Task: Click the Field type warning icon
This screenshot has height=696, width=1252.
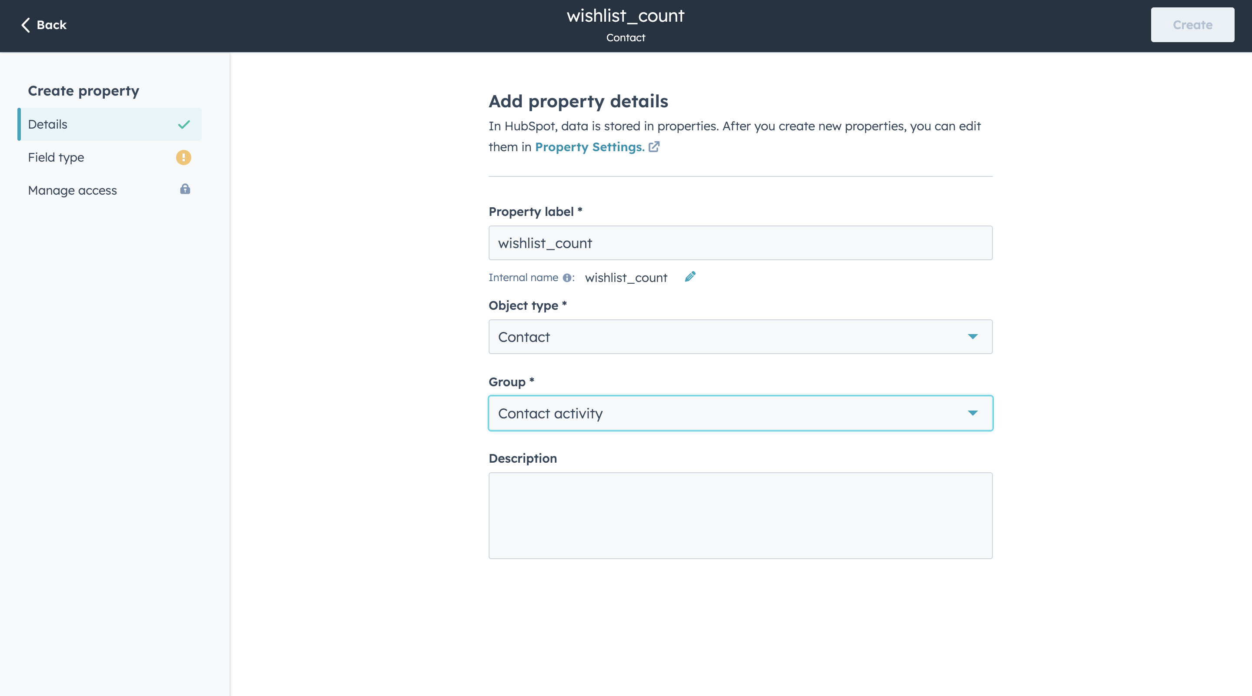Action: 183,157
